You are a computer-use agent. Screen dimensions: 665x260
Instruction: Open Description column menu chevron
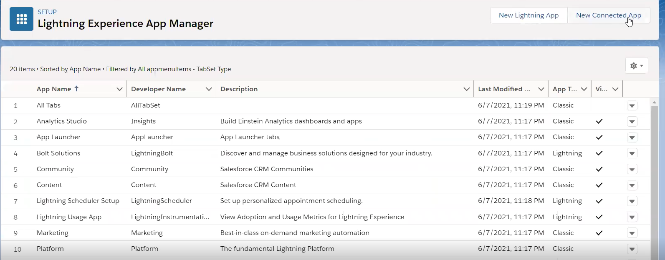pyautogui.click(x=466, y=89)
